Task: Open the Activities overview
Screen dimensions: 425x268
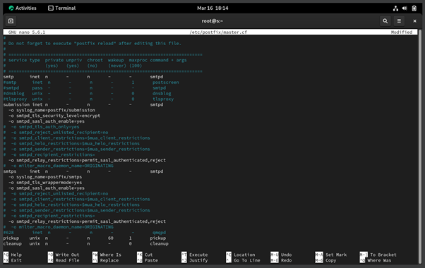Action: (x=23, y=8)
